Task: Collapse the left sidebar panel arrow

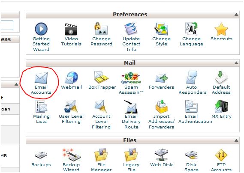Action: [x=16, y=84]
